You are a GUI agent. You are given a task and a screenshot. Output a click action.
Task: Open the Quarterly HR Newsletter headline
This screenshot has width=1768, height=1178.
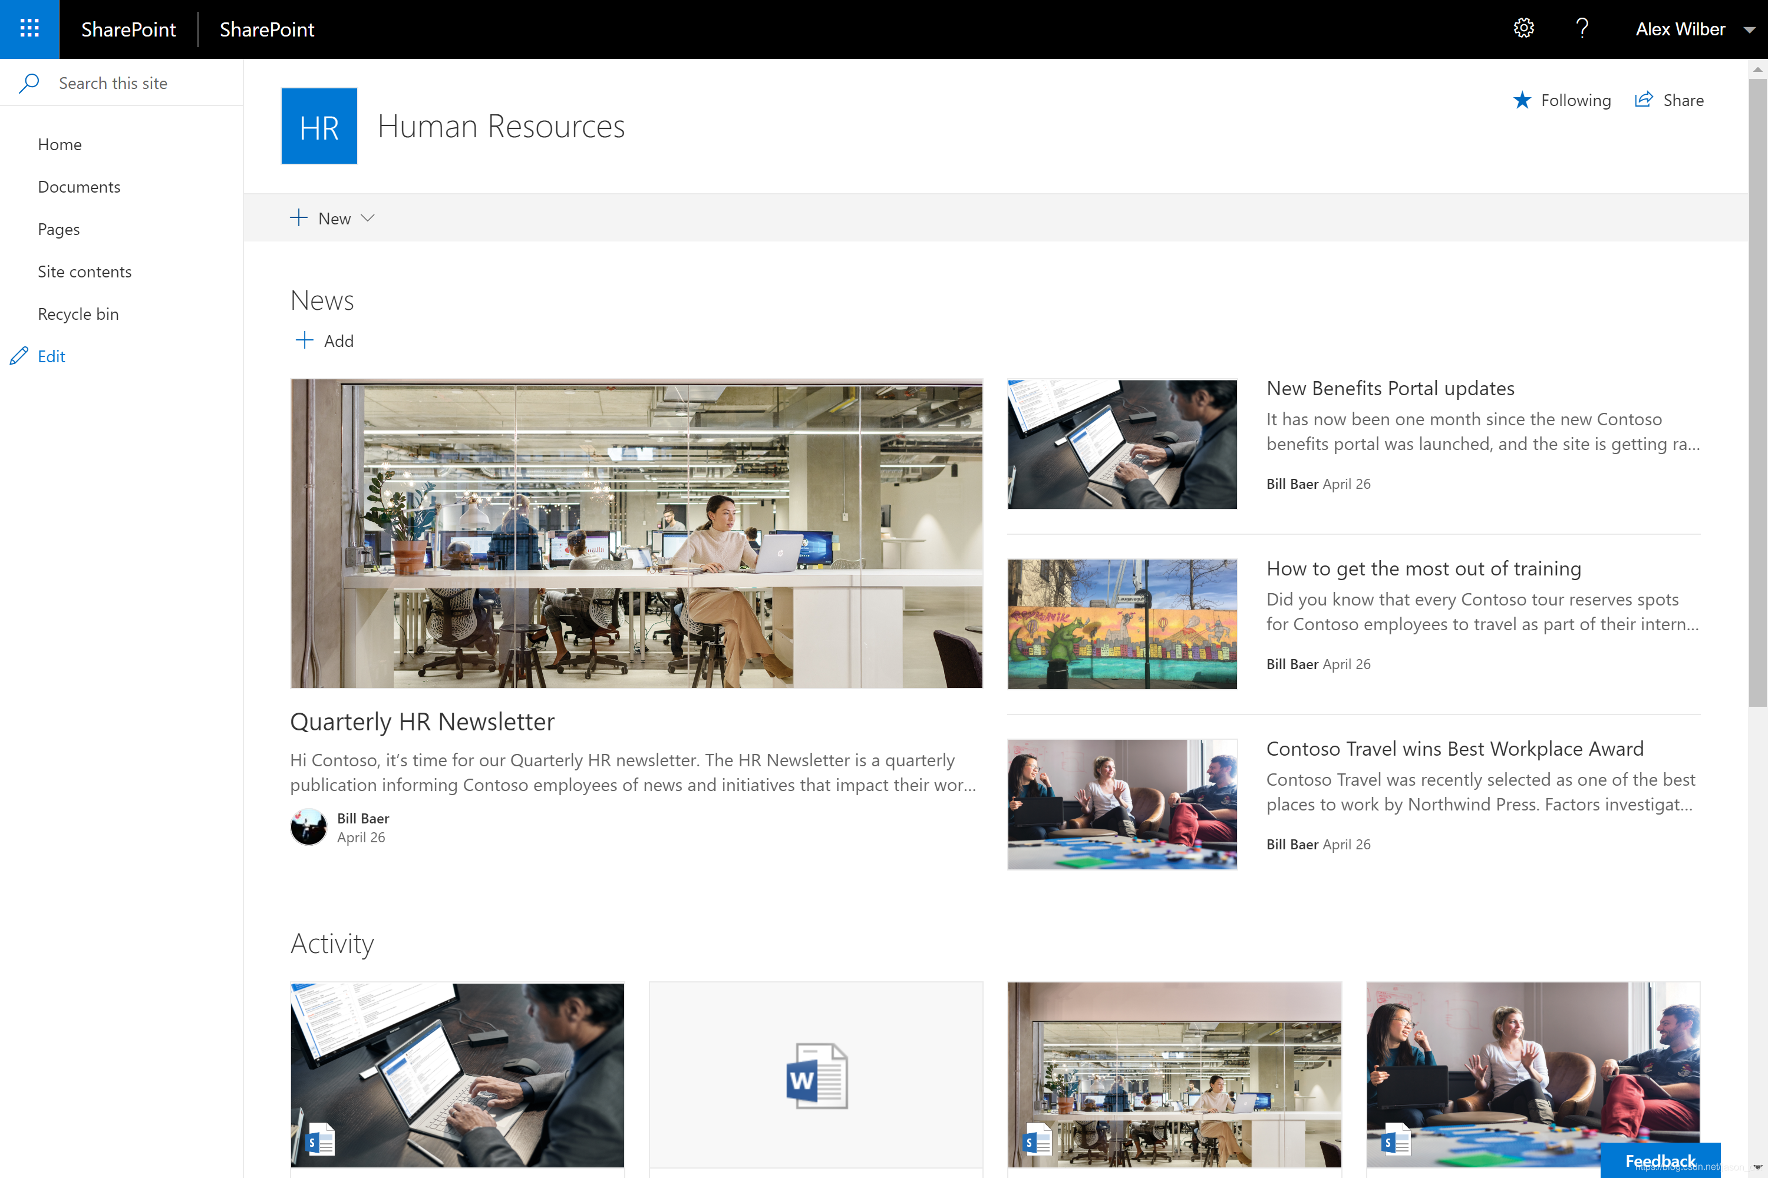point(422,721)
